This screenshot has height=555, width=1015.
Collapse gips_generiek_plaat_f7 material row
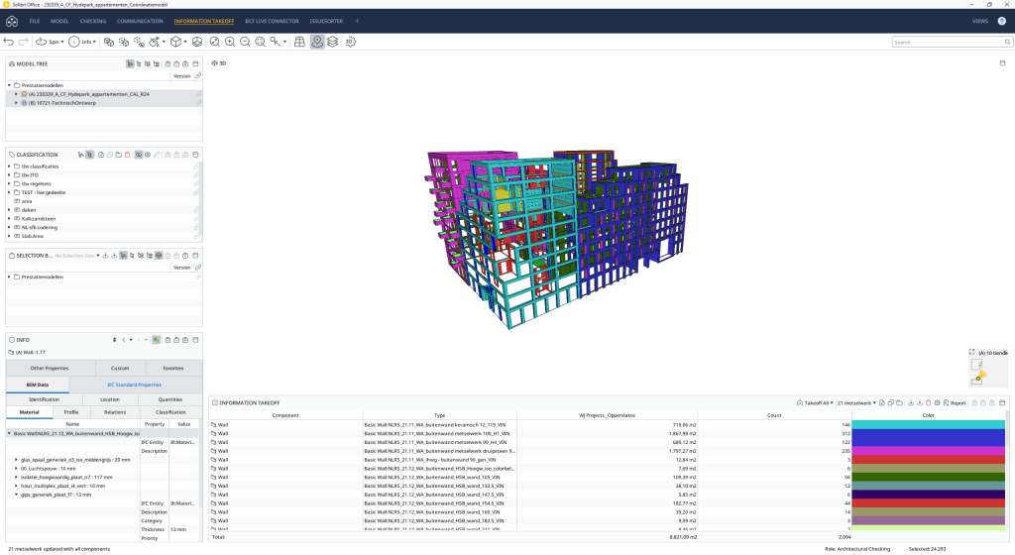(x=16, y=495)
